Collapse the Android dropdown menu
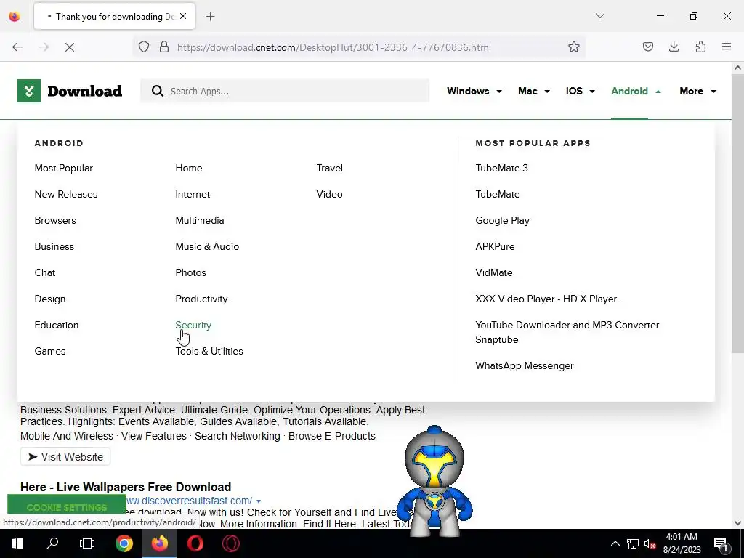Image resolution: width=744 pixels, height=558 pixels. coord(636,91)
